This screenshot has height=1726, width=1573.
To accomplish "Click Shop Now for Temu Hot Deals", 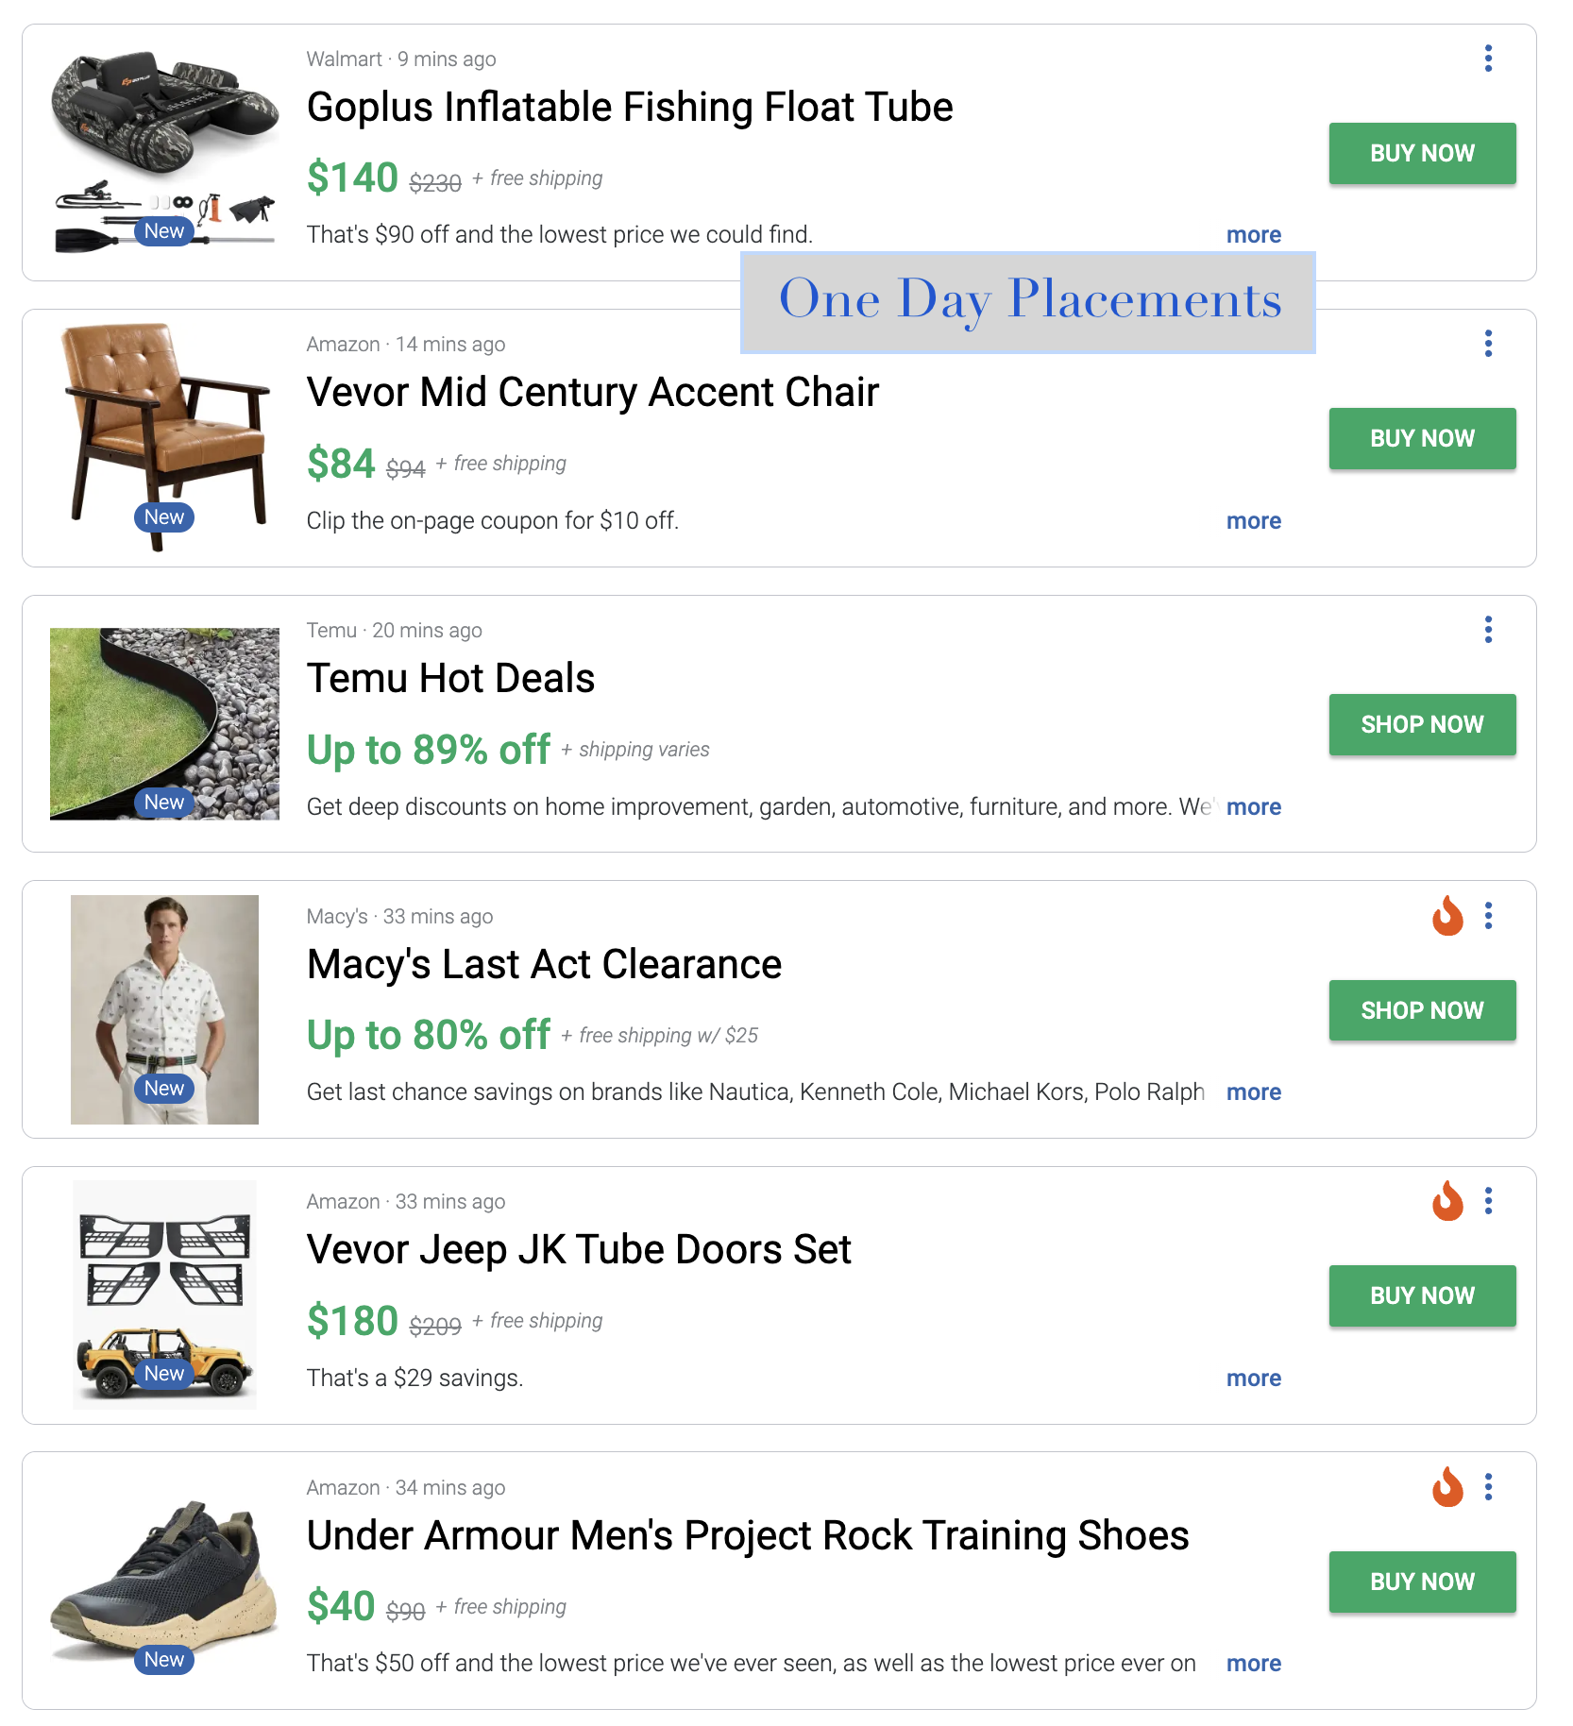I will [x=1421, y=725].
